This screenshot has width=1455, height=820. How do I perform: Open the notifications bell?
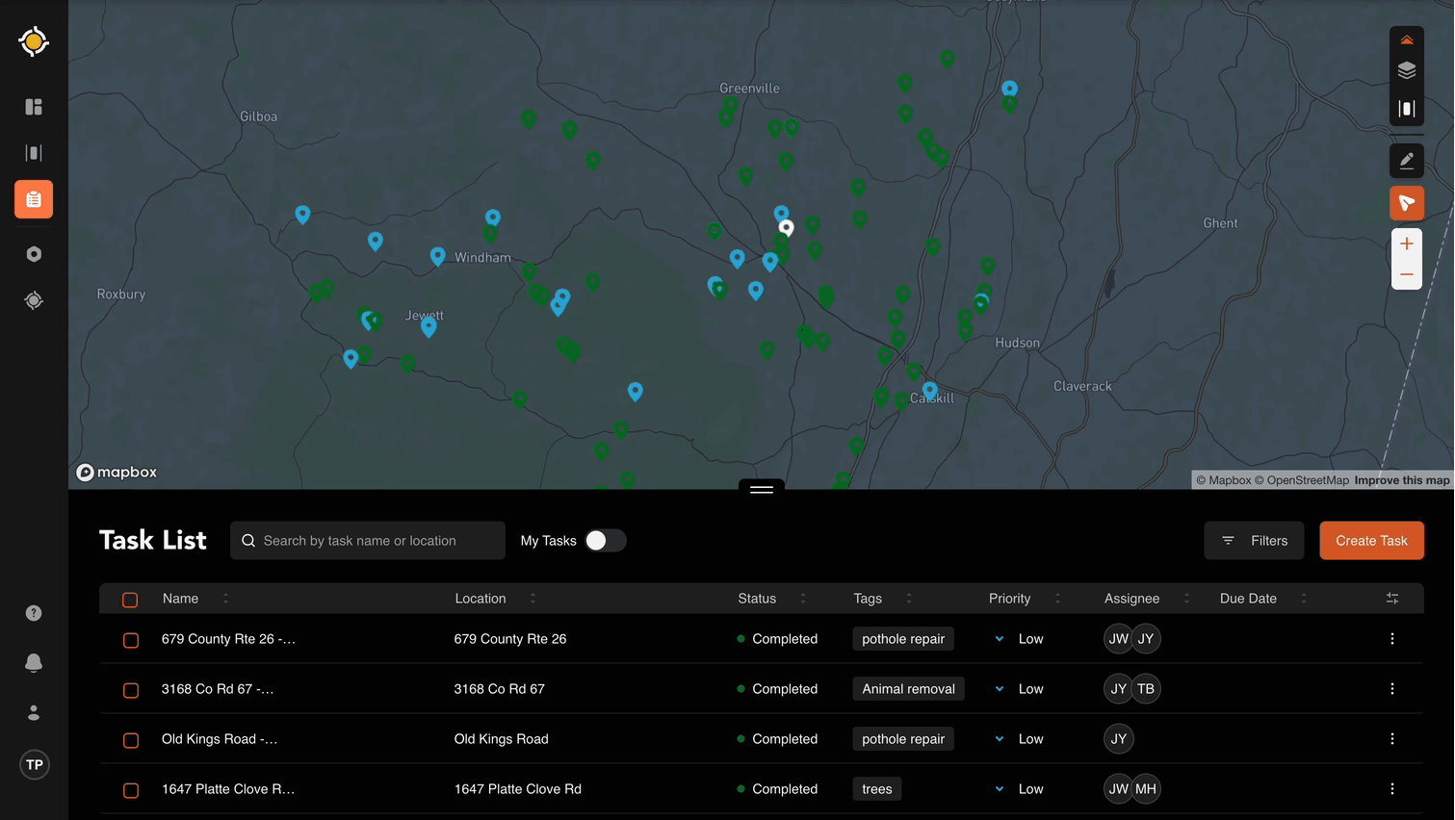pyautogui.click(x=34, y=663)
